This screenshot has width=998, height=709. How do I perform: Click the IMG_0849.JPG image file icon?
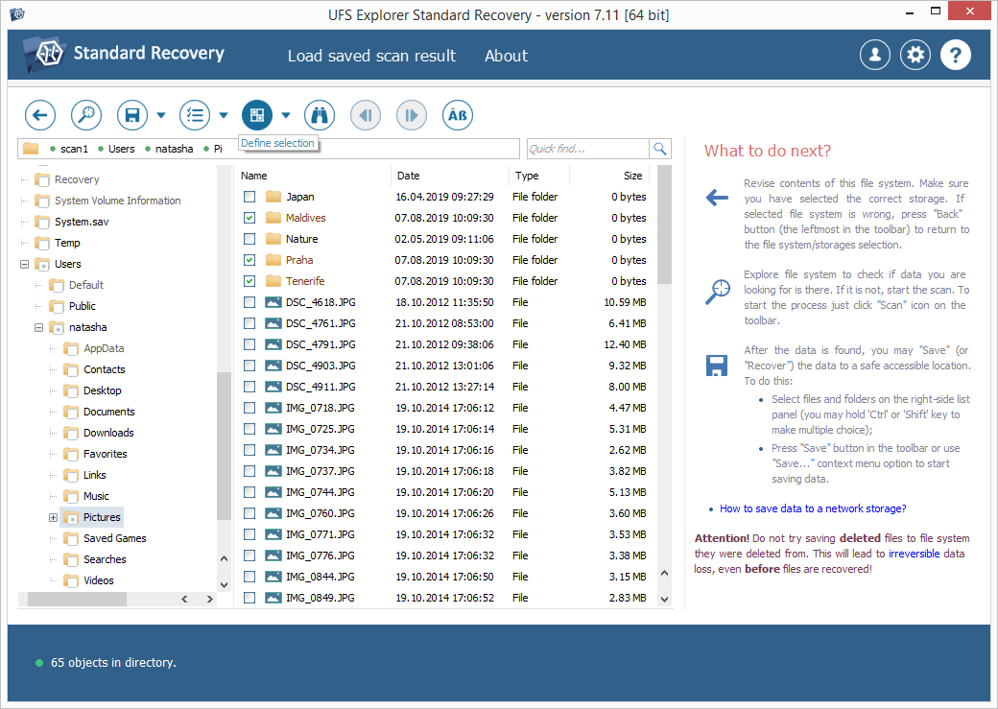pos(273,598)
